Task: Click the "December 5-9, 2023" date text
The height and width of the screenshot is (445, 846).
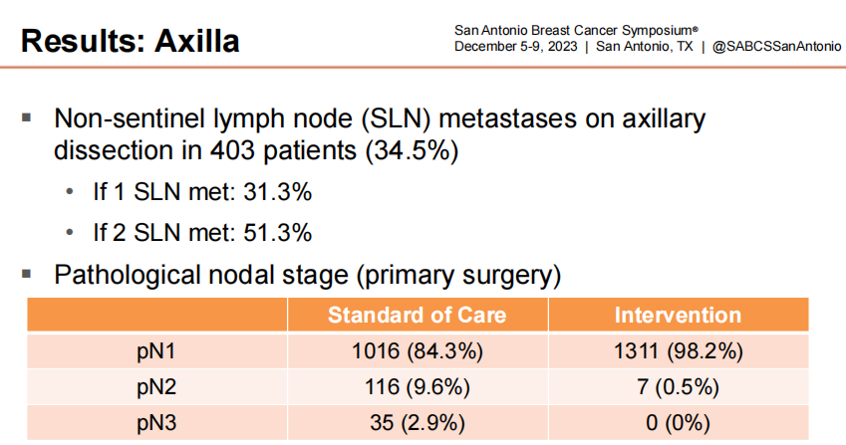Action: [x=514, y=47]
